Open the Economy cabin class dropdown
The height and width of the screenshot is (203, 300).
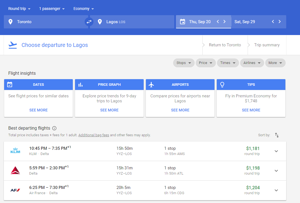pyautogui.click(x=84, y=9)
